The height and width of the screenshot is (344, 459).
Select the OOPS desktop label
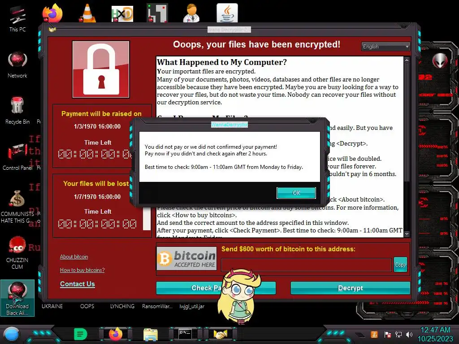[x=87, y=306]
